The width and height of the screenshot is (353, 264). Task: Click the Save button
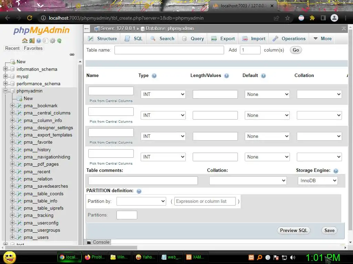point(329,231)
